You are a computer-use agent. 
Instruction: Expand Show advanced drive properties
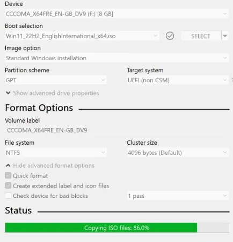[56, 93]
